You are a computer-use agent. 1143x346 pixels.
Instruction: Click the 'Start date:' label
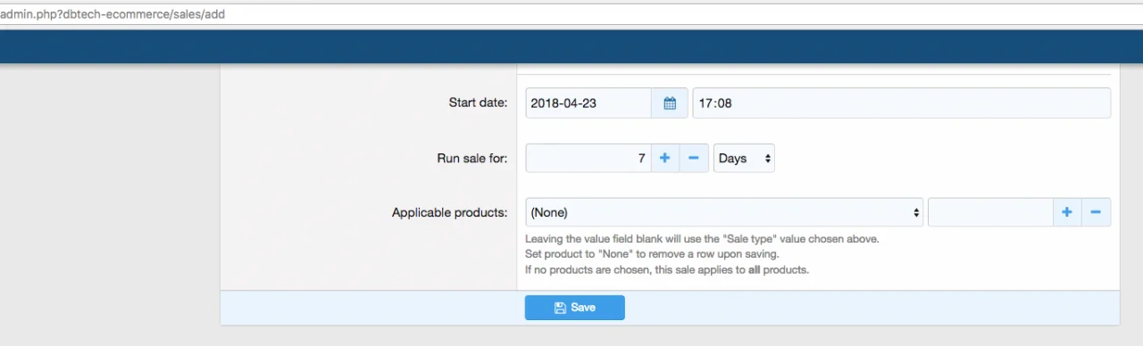[478, 103]
